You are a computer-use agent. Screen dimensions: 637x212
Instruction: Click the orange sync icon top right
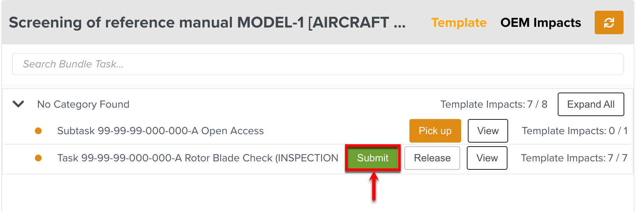[609, 22]
